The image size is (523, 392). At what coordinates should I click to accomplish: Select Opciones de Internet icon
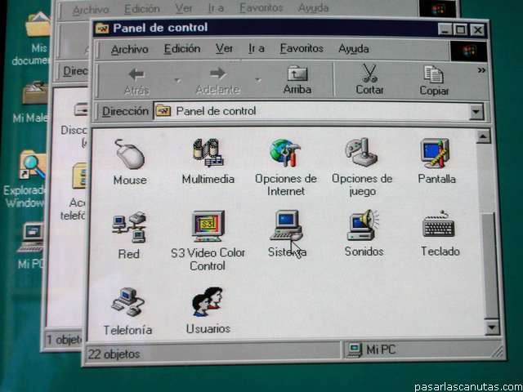tap(285, 154)
